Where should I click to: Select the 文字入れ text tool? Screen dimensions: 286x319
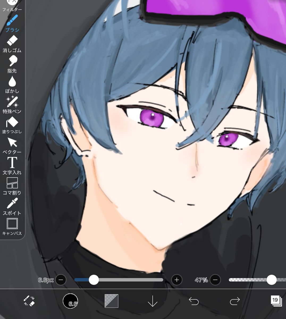tap(12, 166)
